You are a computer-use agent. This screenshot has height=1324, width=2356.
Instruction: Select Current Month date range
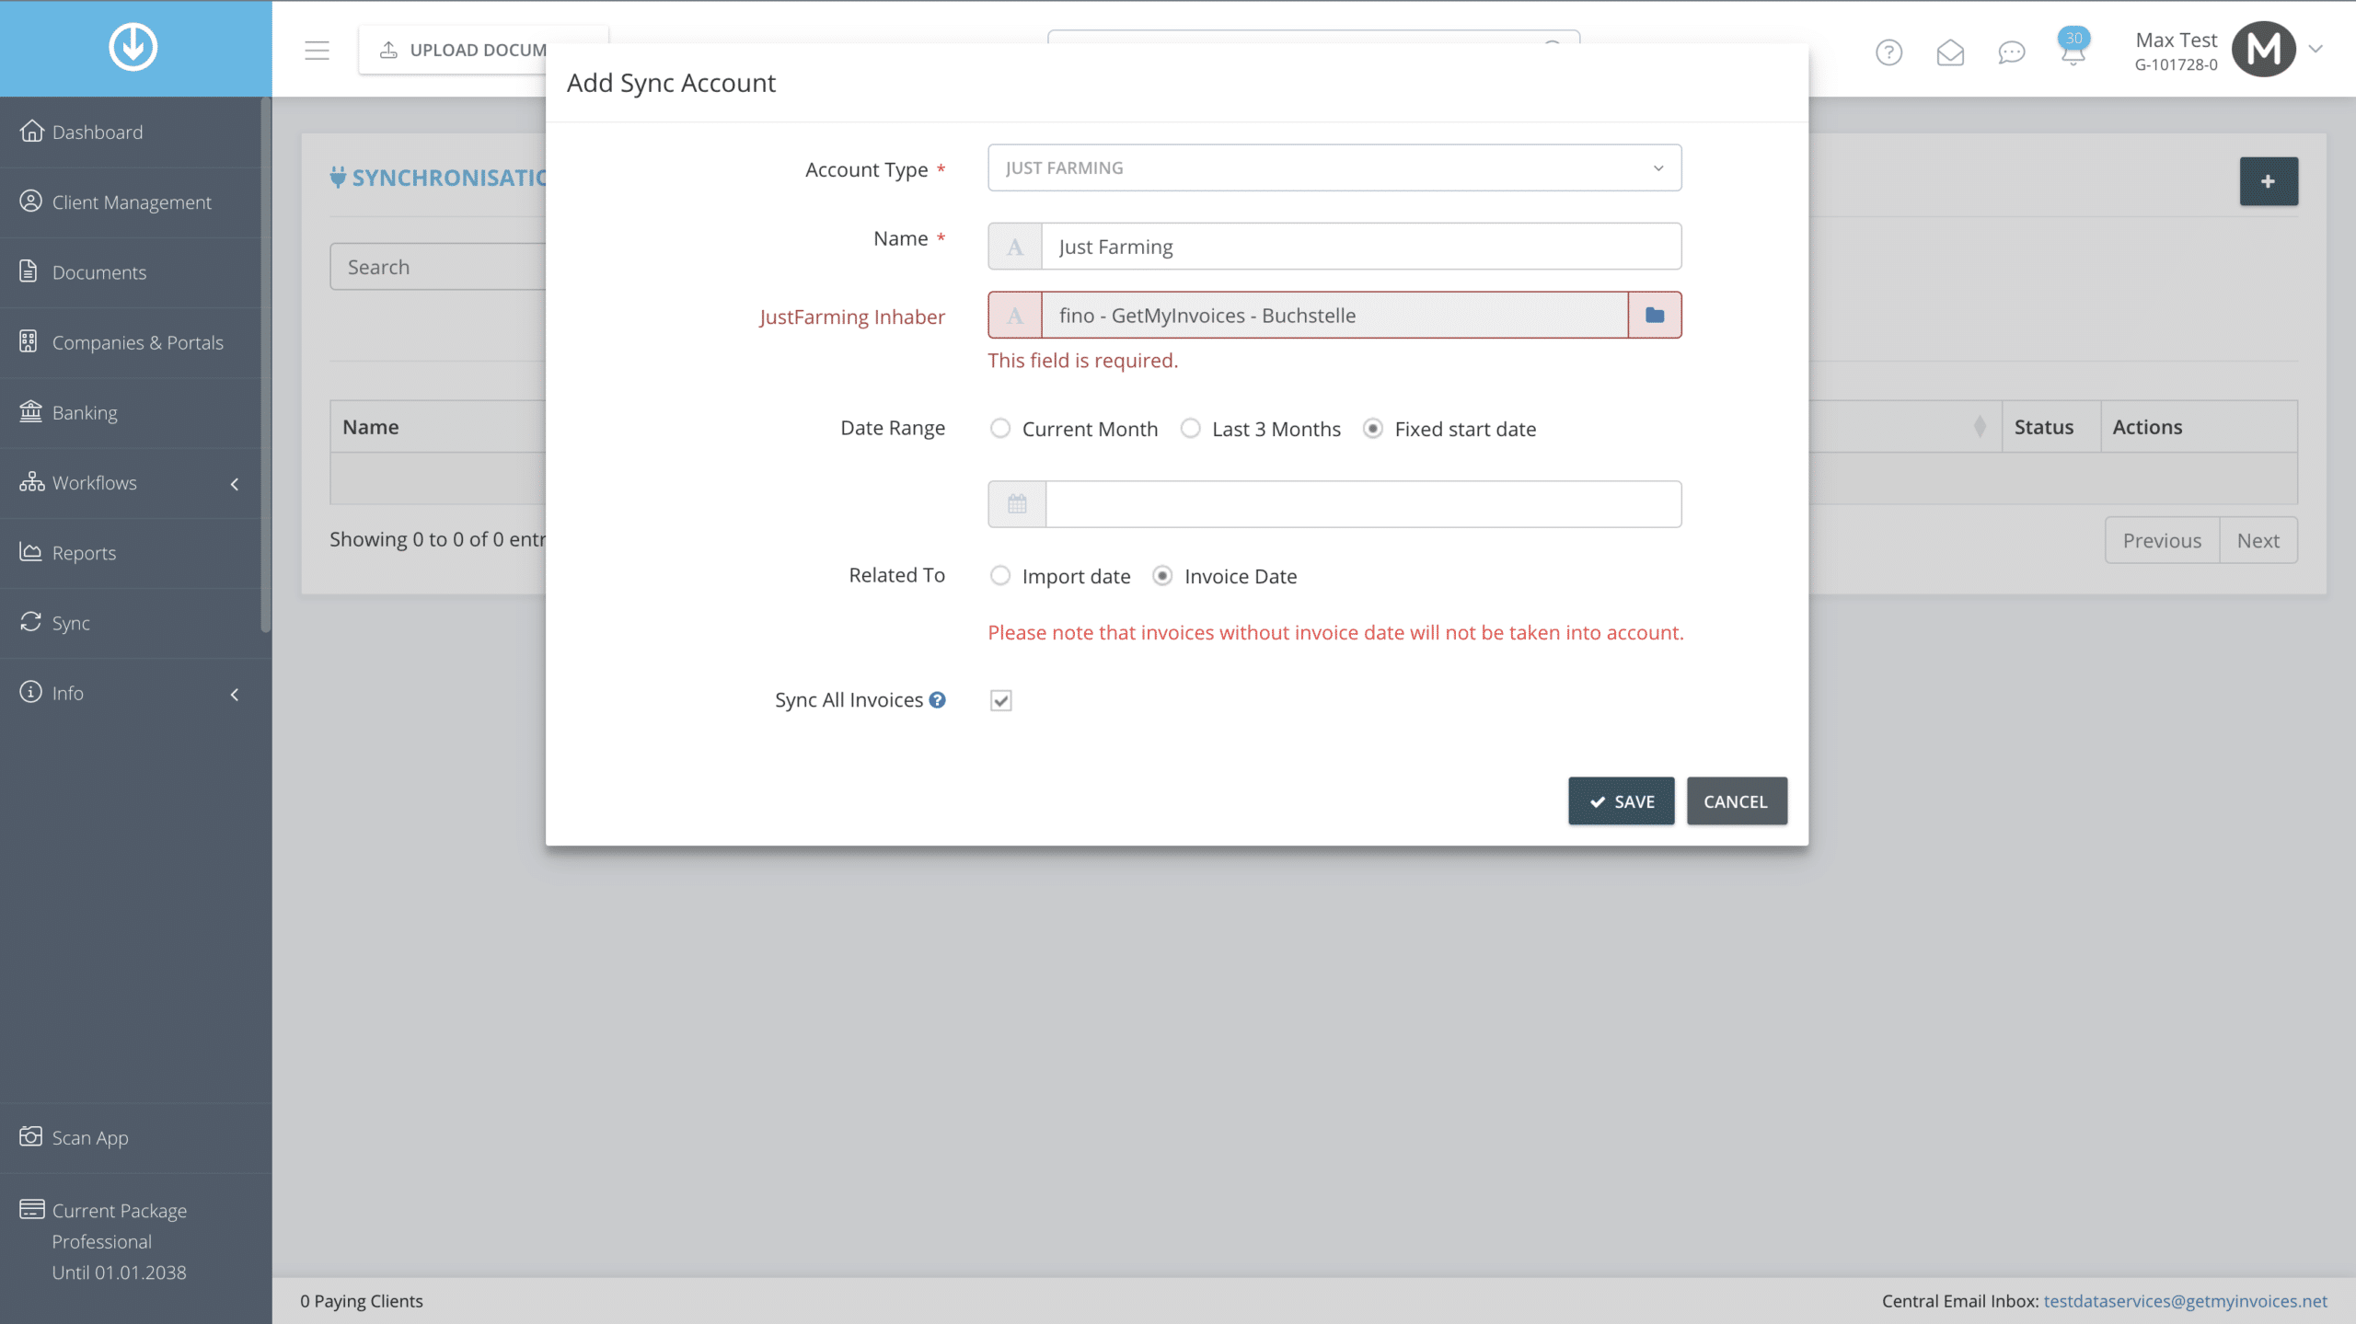1000,429
